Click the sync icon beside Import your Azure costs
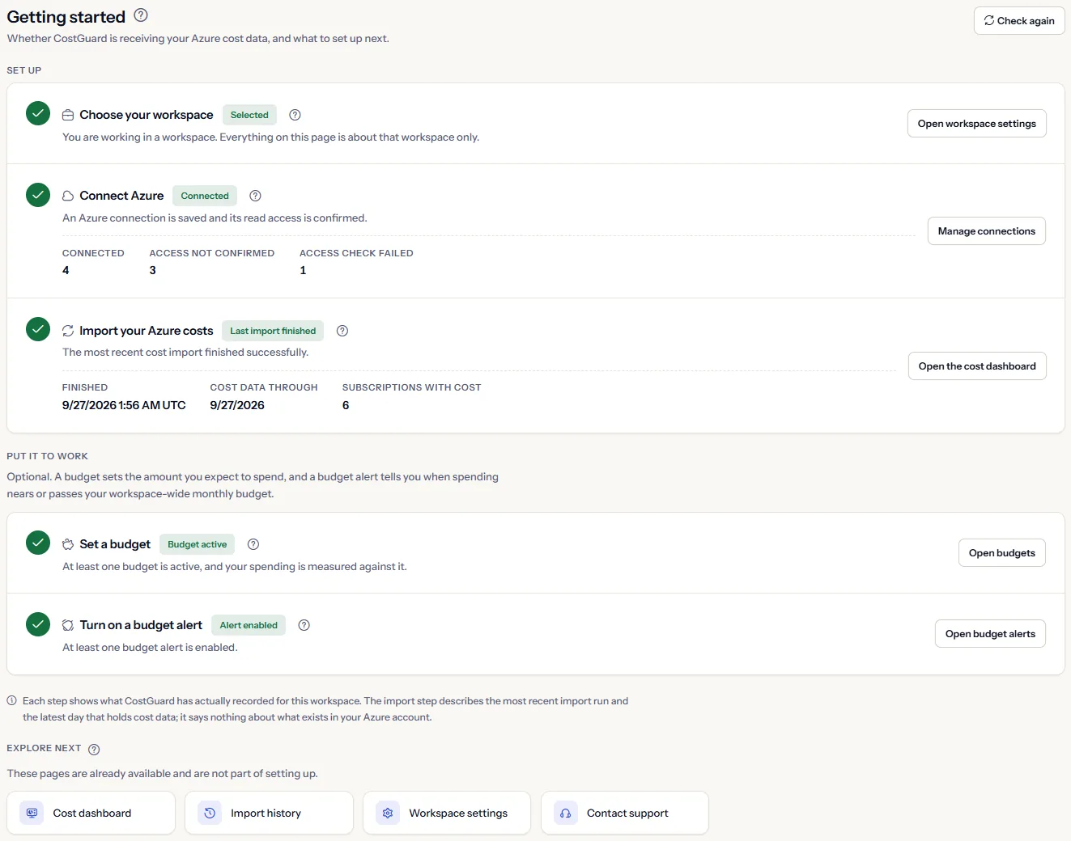Image resolution: width=1071 pixels, height=841 pixels. click(x=68, y=331)
